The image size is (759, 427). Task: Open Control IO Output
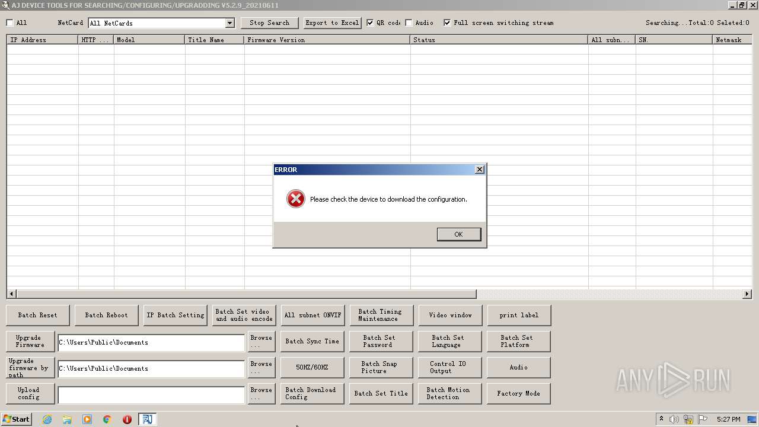coord(451,367)
